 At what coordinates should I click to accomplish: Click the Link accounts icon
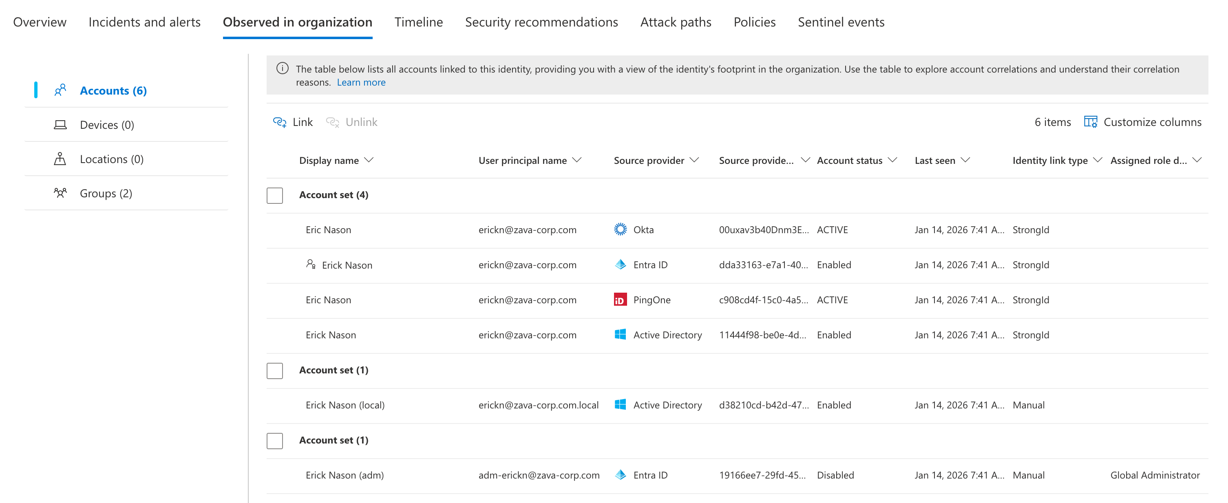click(x=279, y=122)
